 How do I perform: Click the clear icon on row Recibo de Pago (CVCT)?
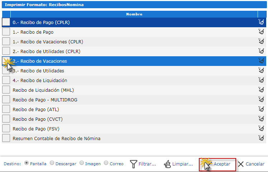261,119
